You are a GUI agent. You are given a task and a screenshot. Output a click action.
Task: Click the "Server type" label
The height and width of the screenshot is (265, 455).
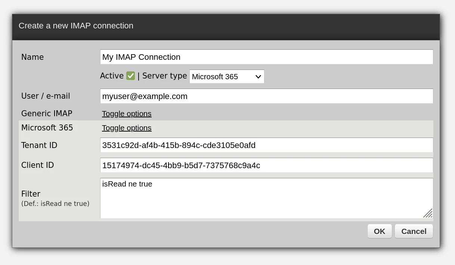point(164,76)
